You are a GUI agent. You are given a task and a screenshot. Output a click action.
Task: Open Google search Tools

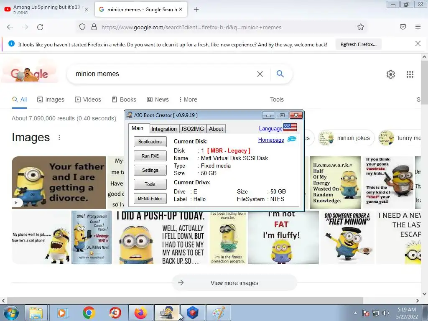(x=277, y=99)
